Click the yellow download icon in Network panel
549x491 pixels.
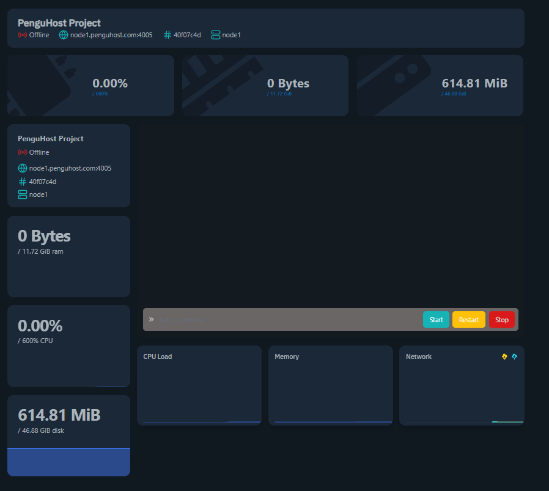(x=503, y=356)
